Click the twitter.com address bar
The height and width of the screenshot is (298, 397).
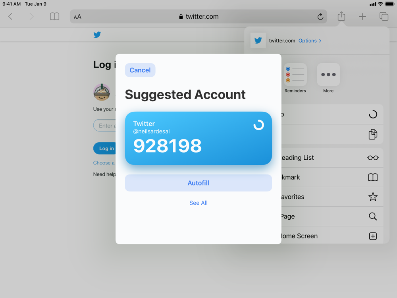pos(198,17)
